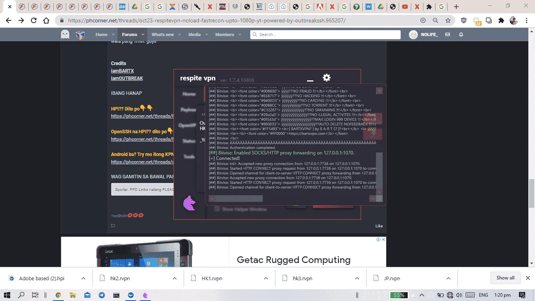Open iamOUTBREAK credit link
Image resolution: width=535 pixels, height=301 pixels.
click(127, 78)
